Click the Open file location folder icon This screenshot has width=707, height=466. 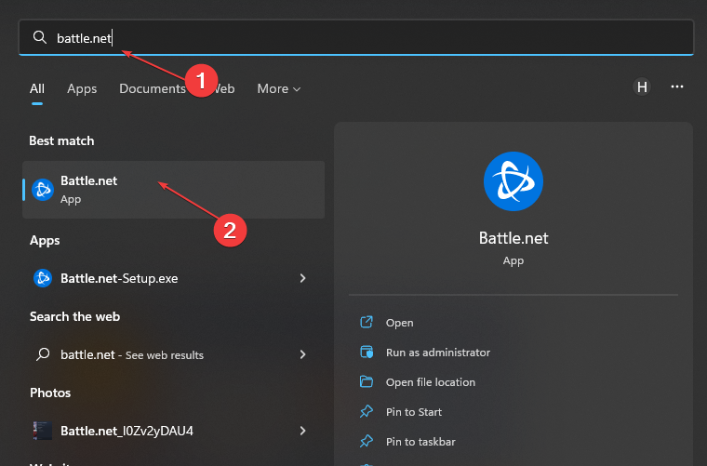tap(367, 381)
